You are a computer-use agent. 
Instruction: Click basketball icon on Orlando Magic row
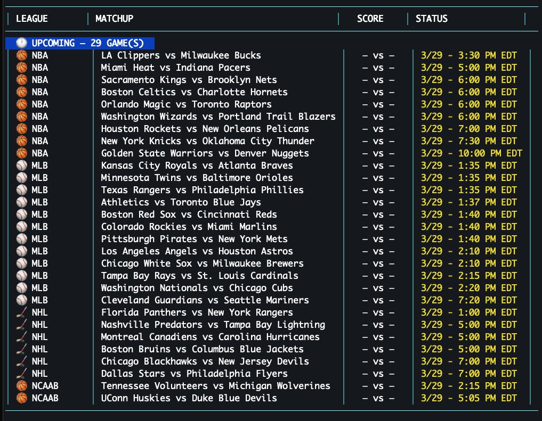(21, 104)
